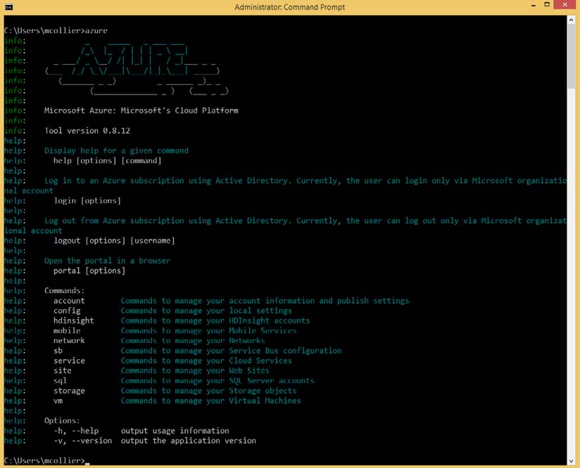
Task: Click the 'vm' command entry
Action: coord(58,401)
